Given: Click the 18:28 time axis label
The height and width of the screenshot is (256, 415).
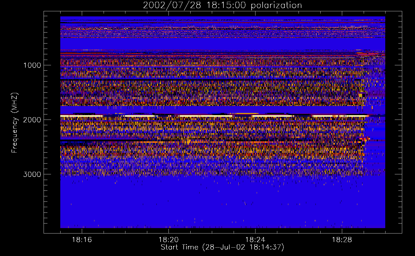Looking at the screenshot, I should [x=342, y=240].
